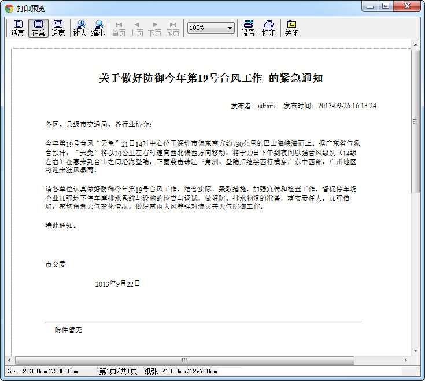This screenshot has height=381, width=425.
Task: Click the publisher text 发布者: admin
Action: click(x=253, y=106)
